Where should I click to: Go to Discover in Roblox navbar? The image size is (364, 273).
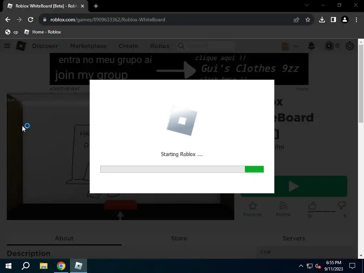click(x=45, y=46)
